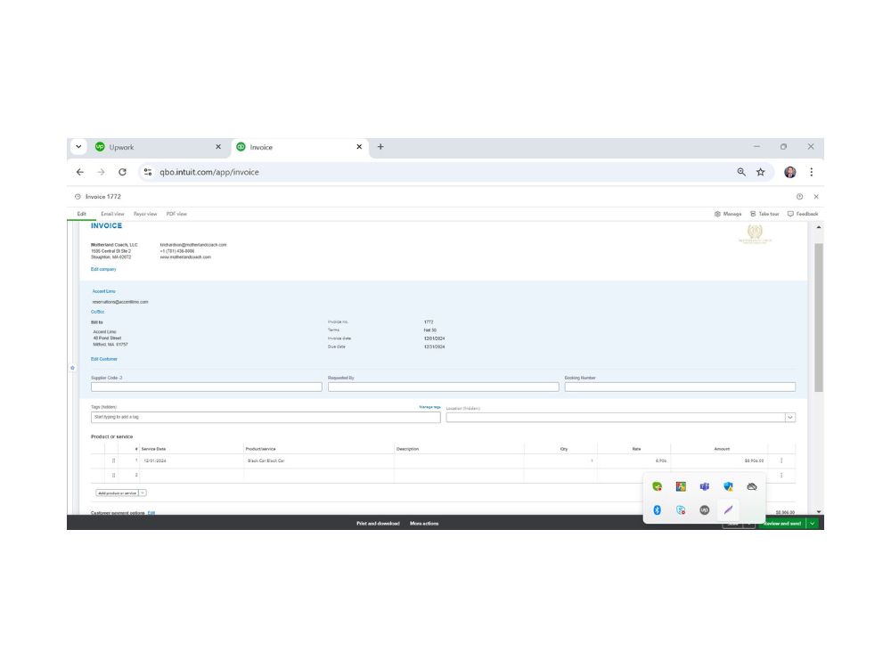Click the address bar URL
The height and width of the screenshot is (668, 891).
tap(209, 172)
